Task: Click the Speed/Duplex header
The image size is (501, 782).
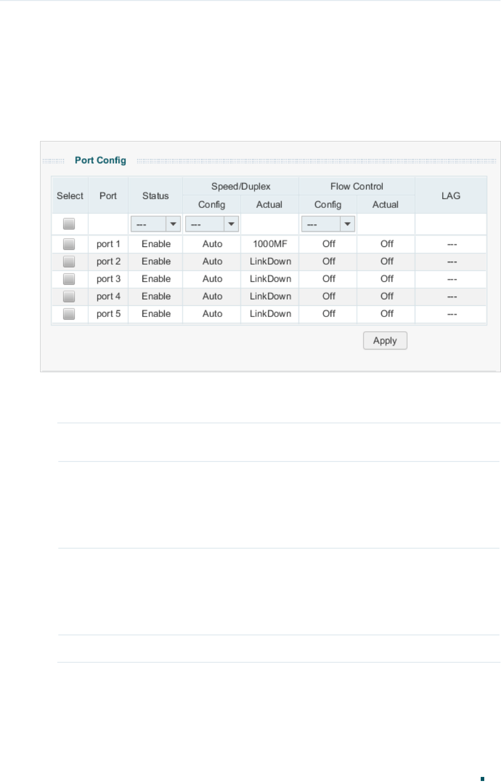Action: click(x=240, y=187)
